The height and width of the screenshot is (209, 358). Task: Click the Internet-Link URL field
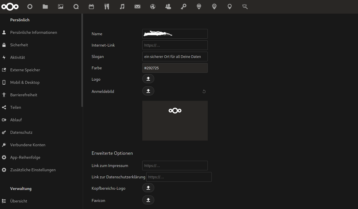coord(175,45)
